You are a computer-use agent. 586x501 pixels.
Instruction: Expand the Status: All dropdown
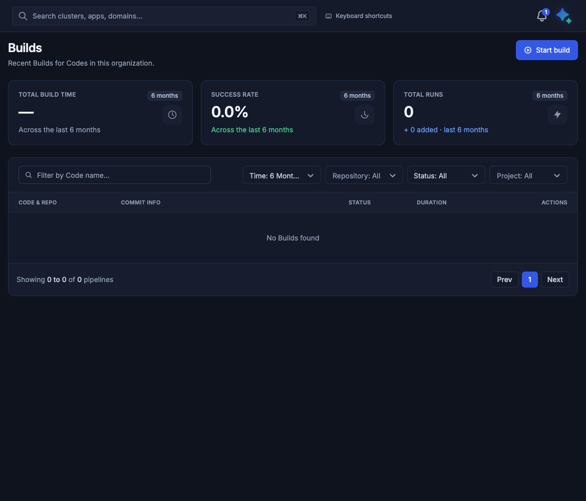[x=446, y=175]
